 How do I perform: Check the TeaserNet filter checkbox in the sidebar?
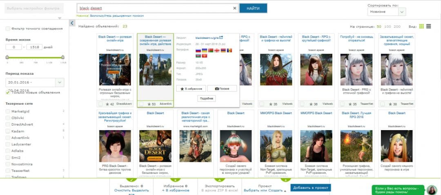(8, 171)
